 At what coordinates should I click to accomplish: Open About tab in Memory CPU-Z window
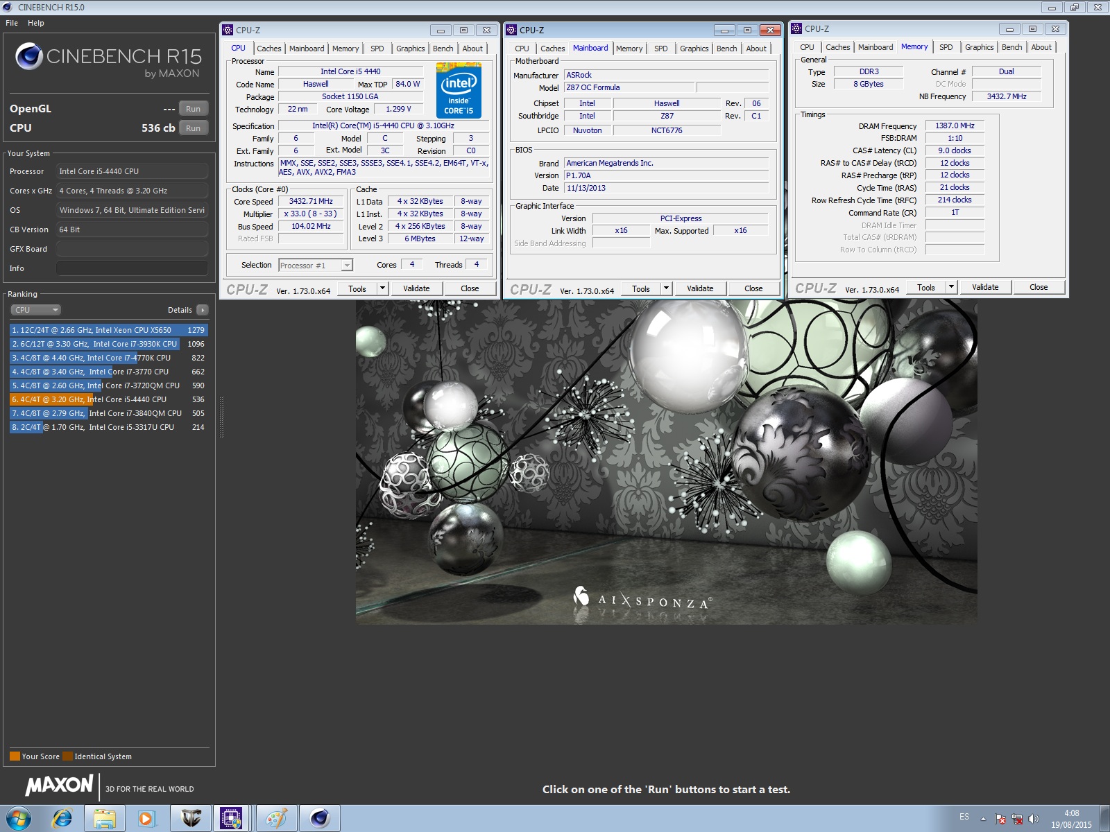[1041, 47]
